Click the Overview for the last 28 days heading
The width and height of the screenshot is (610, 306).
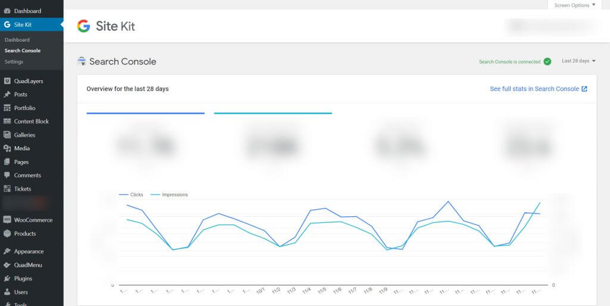tap(127, 89)
